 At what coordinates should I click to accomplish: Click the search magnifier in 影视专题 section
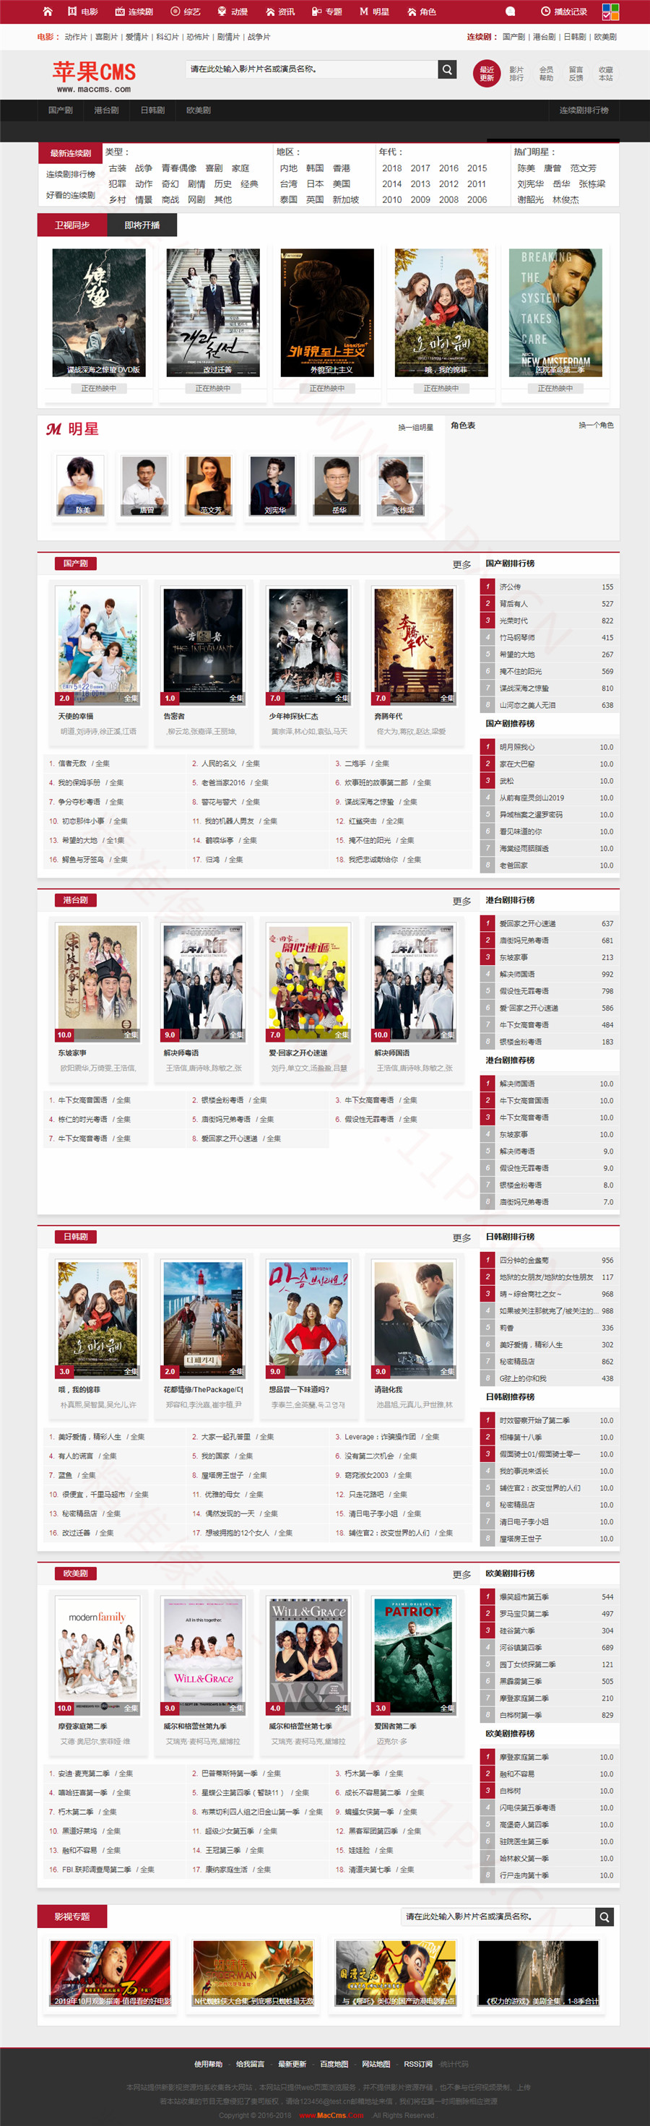604,1917
